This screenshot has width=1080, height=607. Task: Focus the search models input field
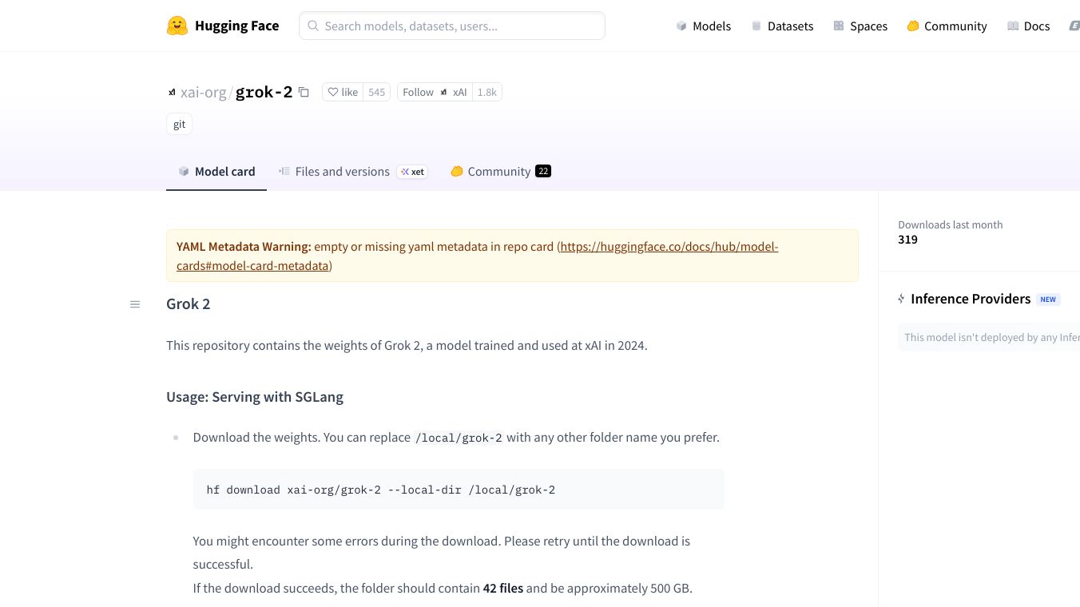click(x=461, y=26)
